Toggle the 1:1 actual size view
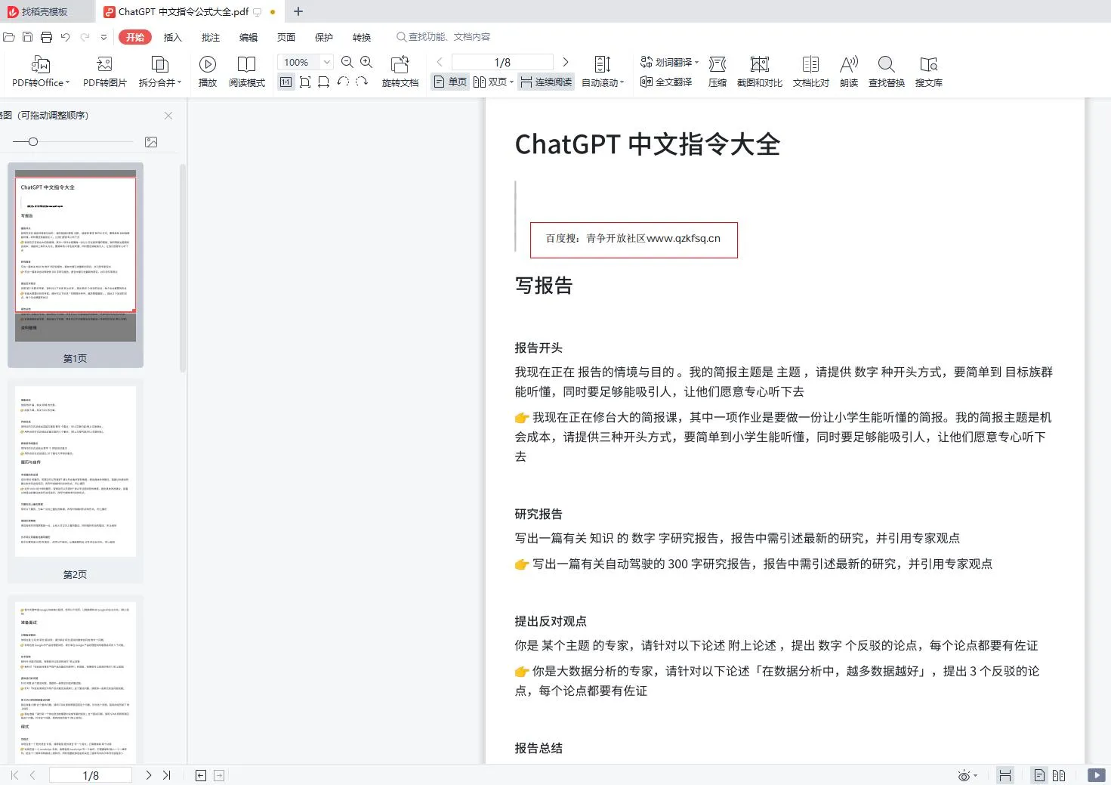 tap(285, 82)
